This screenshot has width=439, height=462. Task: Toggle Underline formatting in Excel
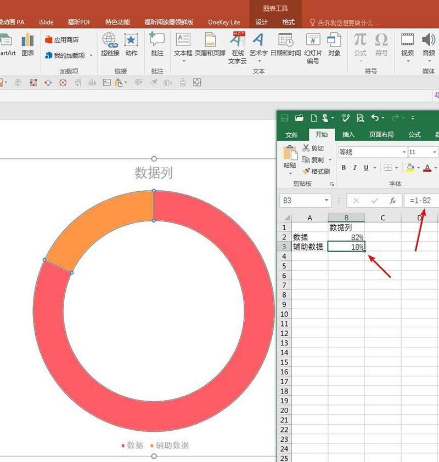(366, 168)
